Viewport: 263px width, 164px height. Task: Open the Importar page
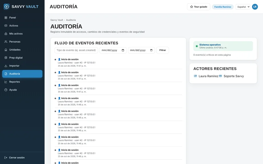point(22,66)
